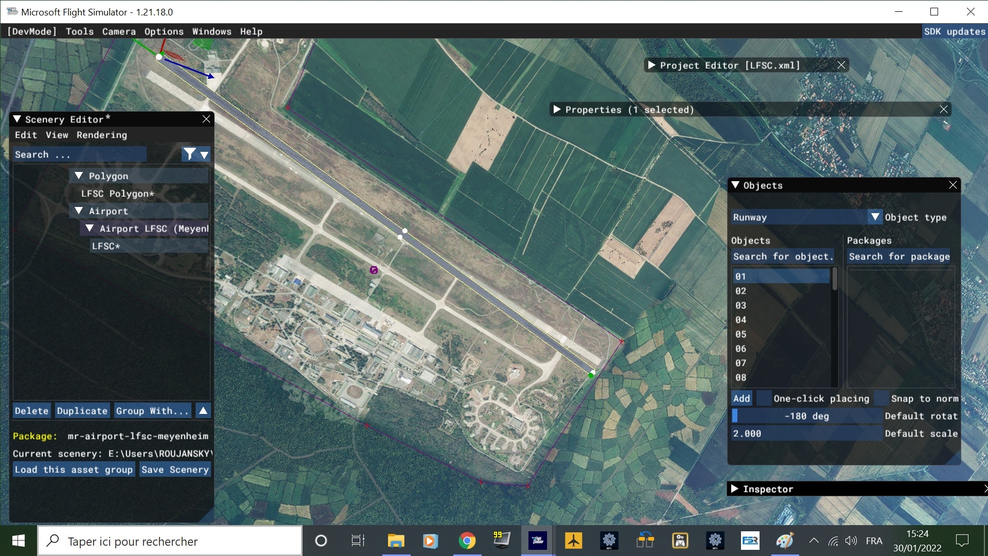Open File Explorer from the taskbar
Image resolution: width=988 pixels, height=556 pixels.
point(396,541)
